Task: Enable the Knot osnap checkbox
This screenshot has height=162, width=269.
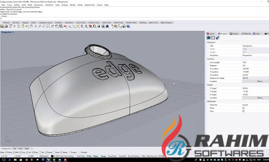Action: click(54, 152)
